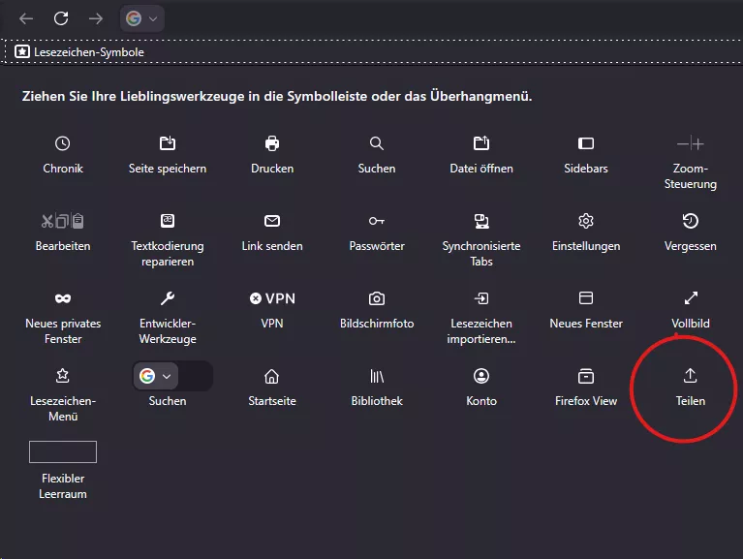743x559 pixels.
Task: Click the Neues Fenster icon
Action: (586, 298)
